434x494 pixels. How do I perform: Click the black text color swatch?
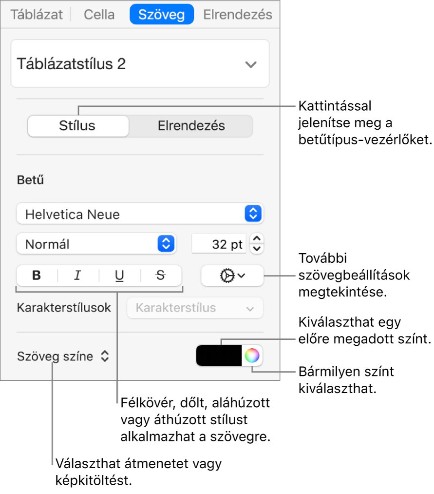coord(219,356)
